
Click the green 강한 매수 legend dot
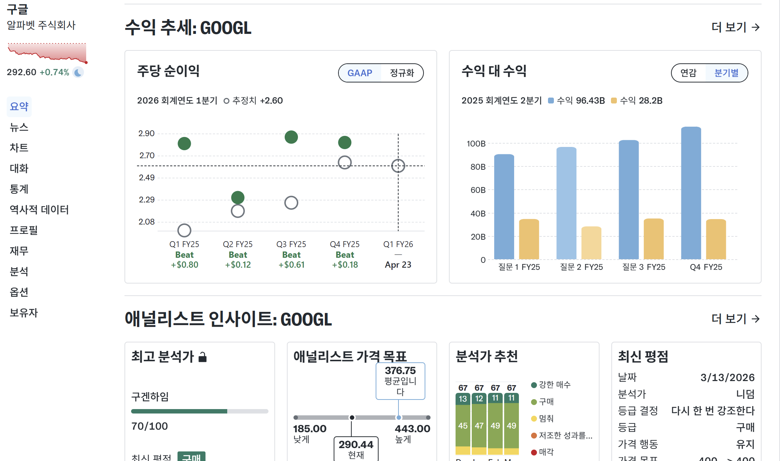click(x=534, y=385)
